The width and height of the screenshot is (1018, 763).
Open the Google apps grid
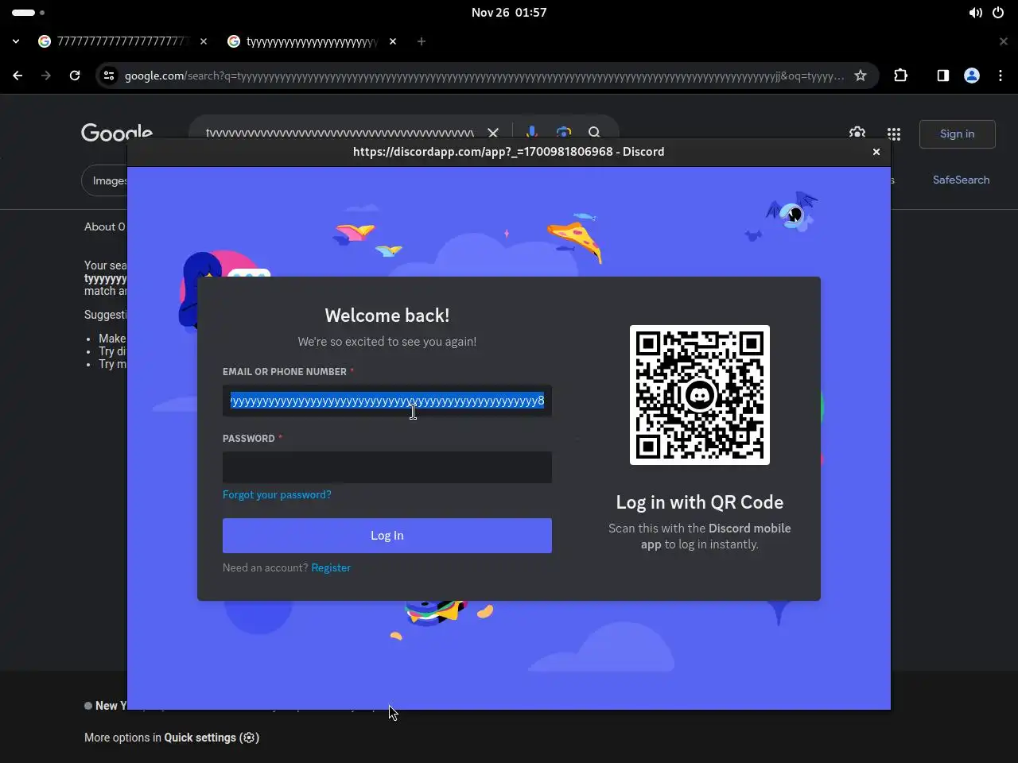[894, 134]
